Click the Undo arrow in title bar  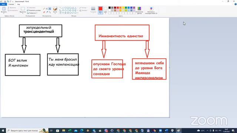click(x=8, y=1)
